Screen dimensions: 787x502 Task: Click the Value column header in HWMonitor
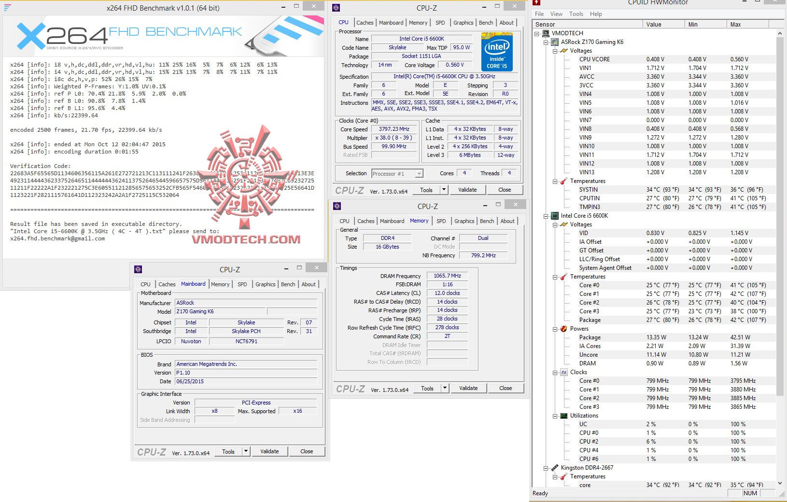pyautogui.click(x=664, y=25)
